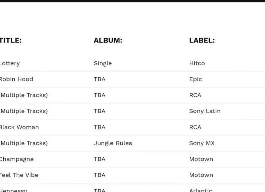Viewport: 265px width, 192px height.
Task: Select the Sony MX label
Action: click(202, 143)
